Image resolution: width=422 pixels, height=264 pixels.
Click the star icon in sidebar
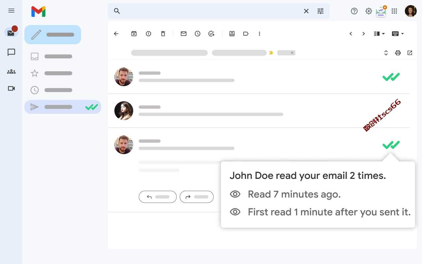35,73
